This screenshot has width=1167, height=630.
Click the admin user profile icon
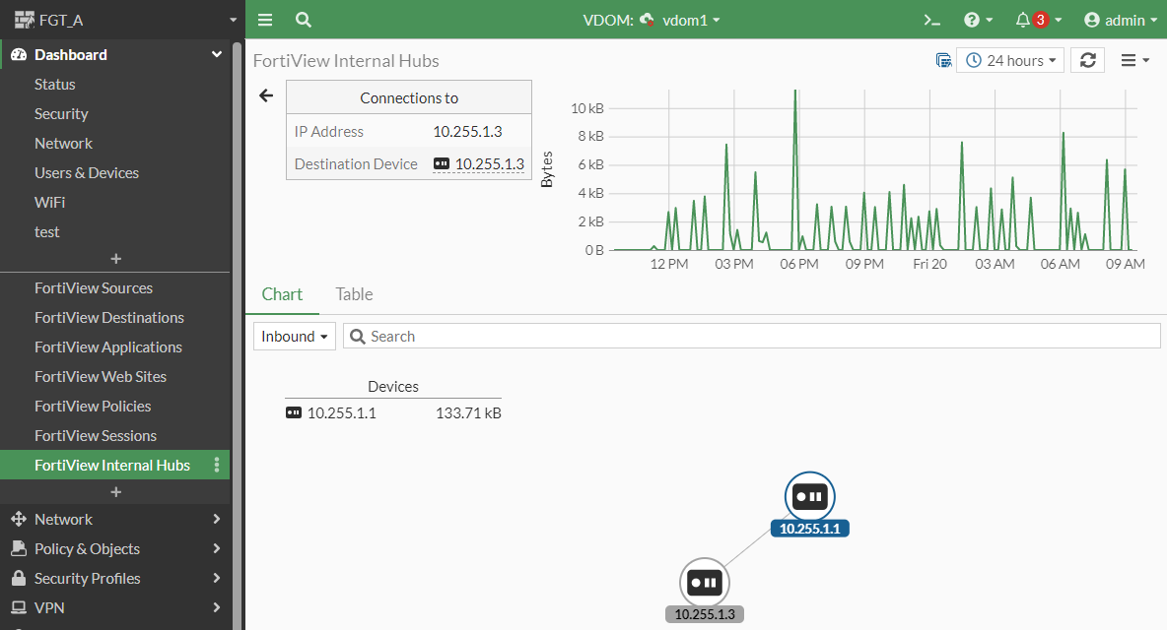1093,19
